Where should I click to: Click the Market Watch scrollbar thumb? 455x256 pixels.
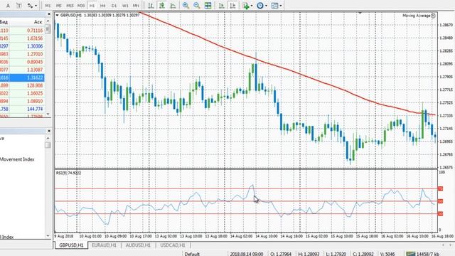coord(48,28)
